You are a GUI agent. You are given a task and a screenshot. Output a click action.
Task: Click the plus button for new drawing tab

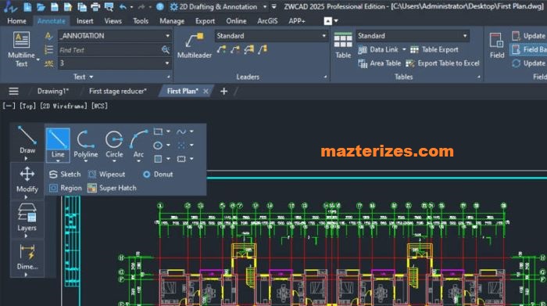(x=224, y=91)
